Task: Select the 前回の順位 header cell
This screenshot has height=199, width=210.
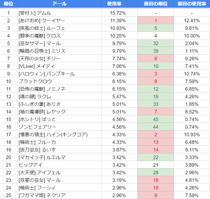Action: pos(156,4)
